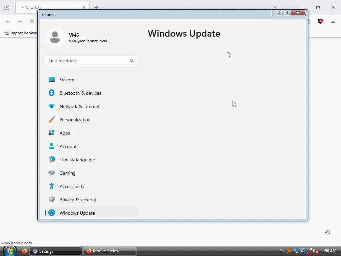The height and width of the screenshot is (256, 341).
Task: Switch to Settings taskbar button
Action: (x=56, y=251)
